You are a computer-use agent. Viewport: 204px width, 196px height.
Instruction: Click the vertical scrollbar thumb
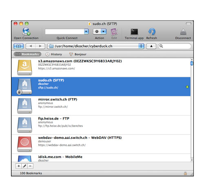pos(192,63)
